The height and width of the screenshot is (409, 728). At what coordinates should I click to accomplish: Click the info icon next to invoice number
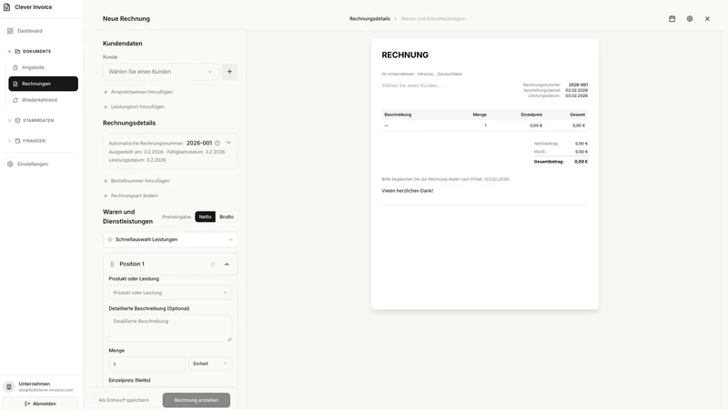point(217,144)
